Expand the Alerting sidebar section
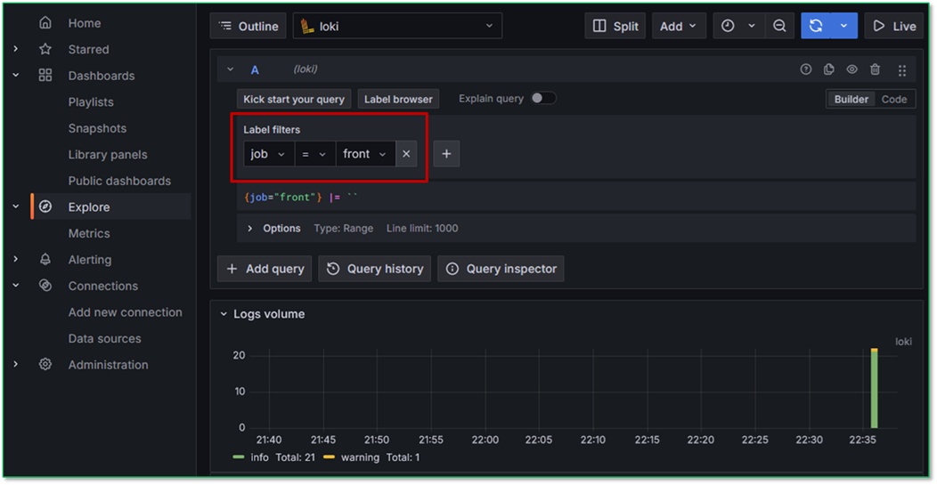 pyautogui.click(x=16, y=260)
